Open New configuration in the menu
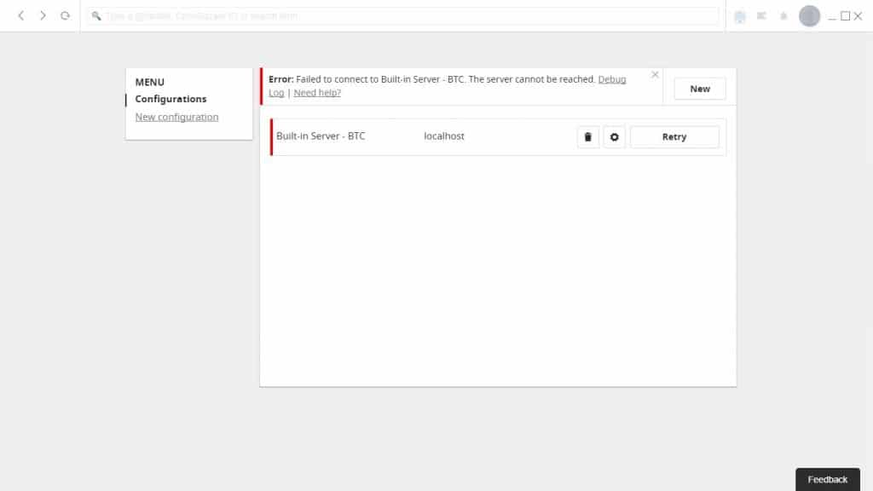This screenshot has height=491, width=873. (x=176, y=117)
